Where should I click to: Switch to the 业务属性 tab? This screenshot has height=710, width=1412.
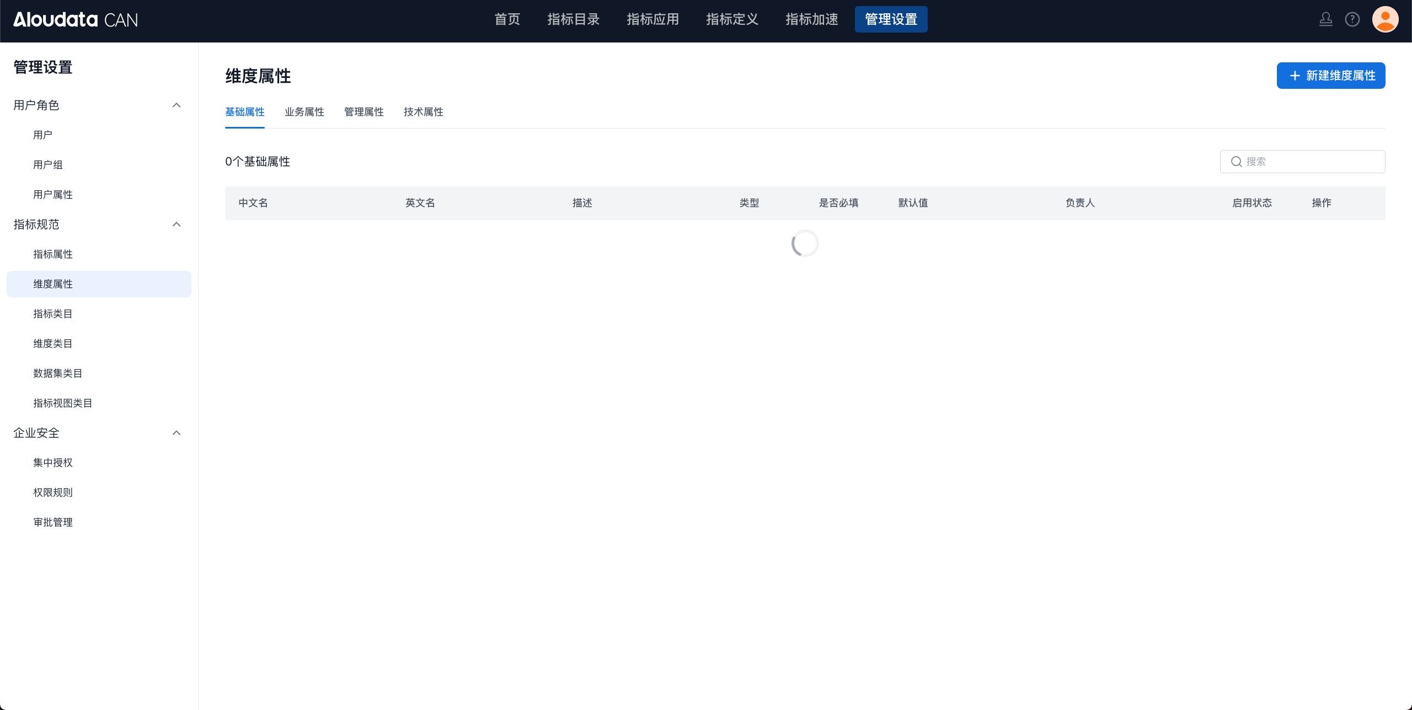(x=304, y=112)
